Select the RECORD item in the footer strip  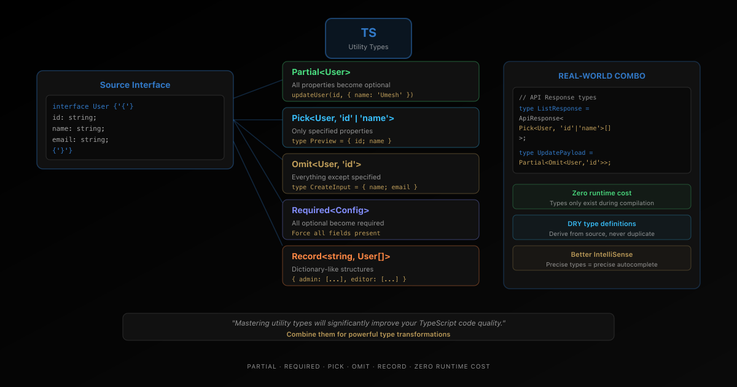392,366
